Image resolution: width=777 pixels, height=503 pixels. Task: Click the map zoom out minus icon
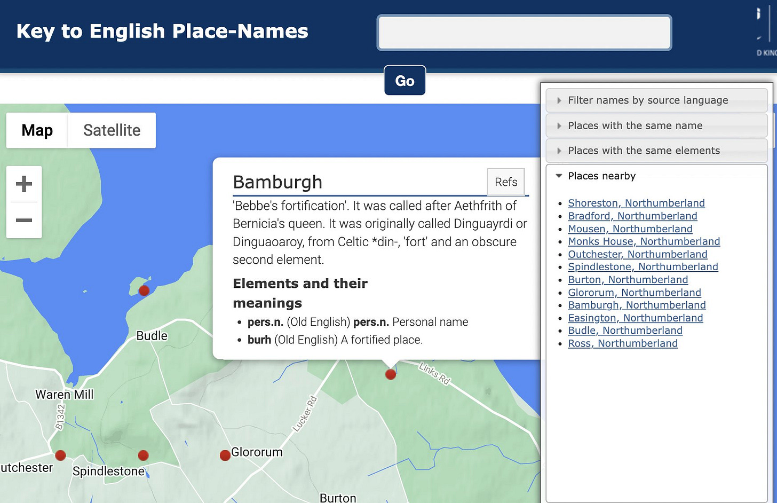24,220
